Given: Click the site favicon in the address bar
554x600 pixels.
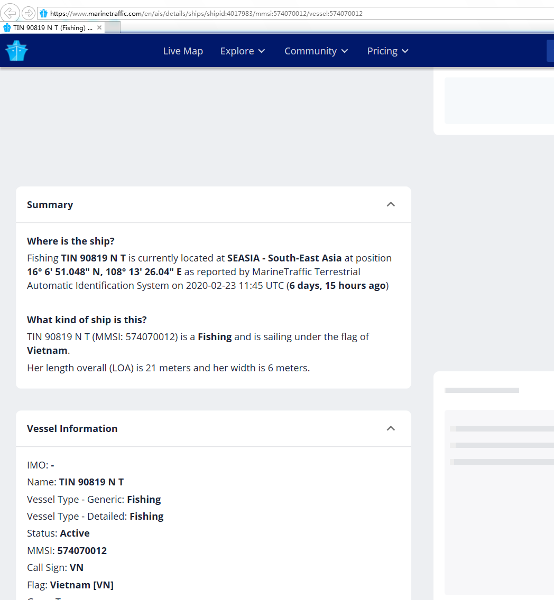Looking at the screenshot, I should [x=44, y=13].
